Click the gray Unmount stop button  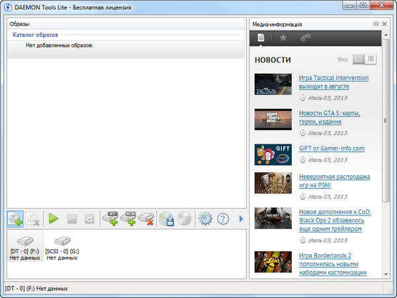(x=72, y=219)
